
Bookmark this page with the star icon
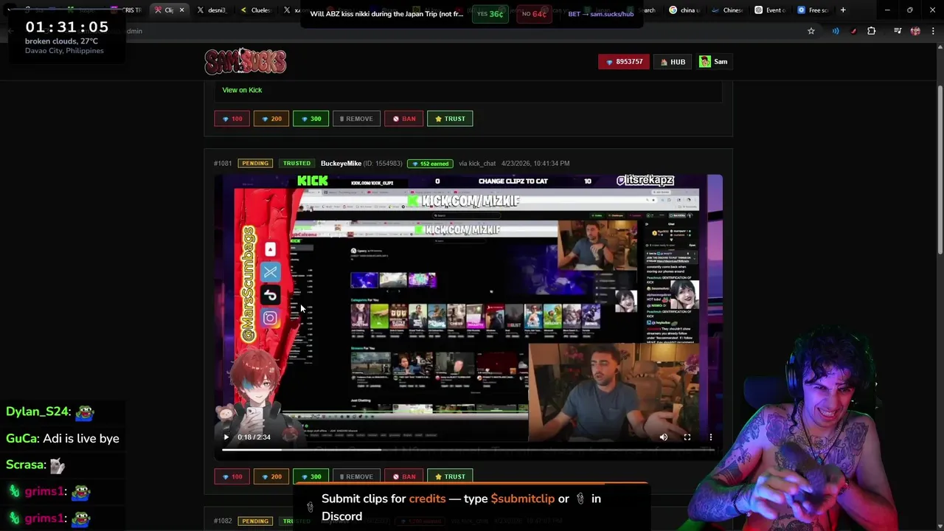(x=811, y=31)
